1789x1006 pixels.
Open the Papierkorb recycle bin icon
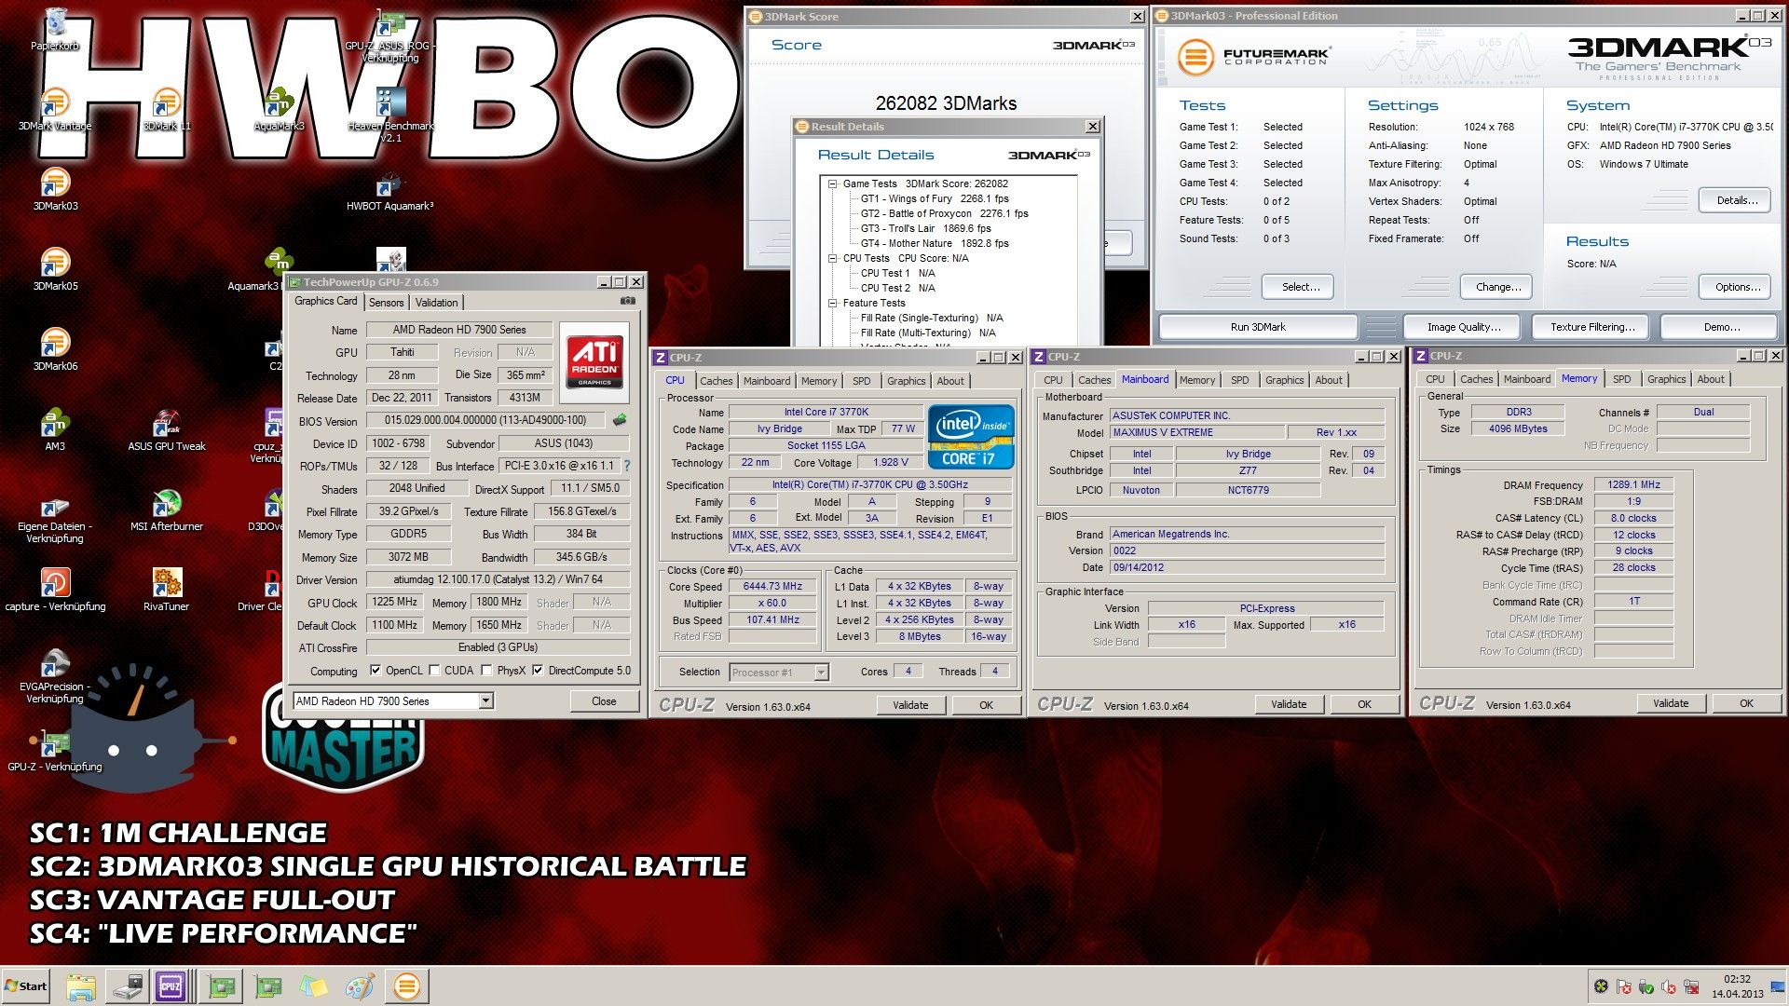pos(55,29)
